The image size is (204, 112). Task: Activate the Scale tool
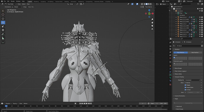pyautogui.click(x=3, y=26)
